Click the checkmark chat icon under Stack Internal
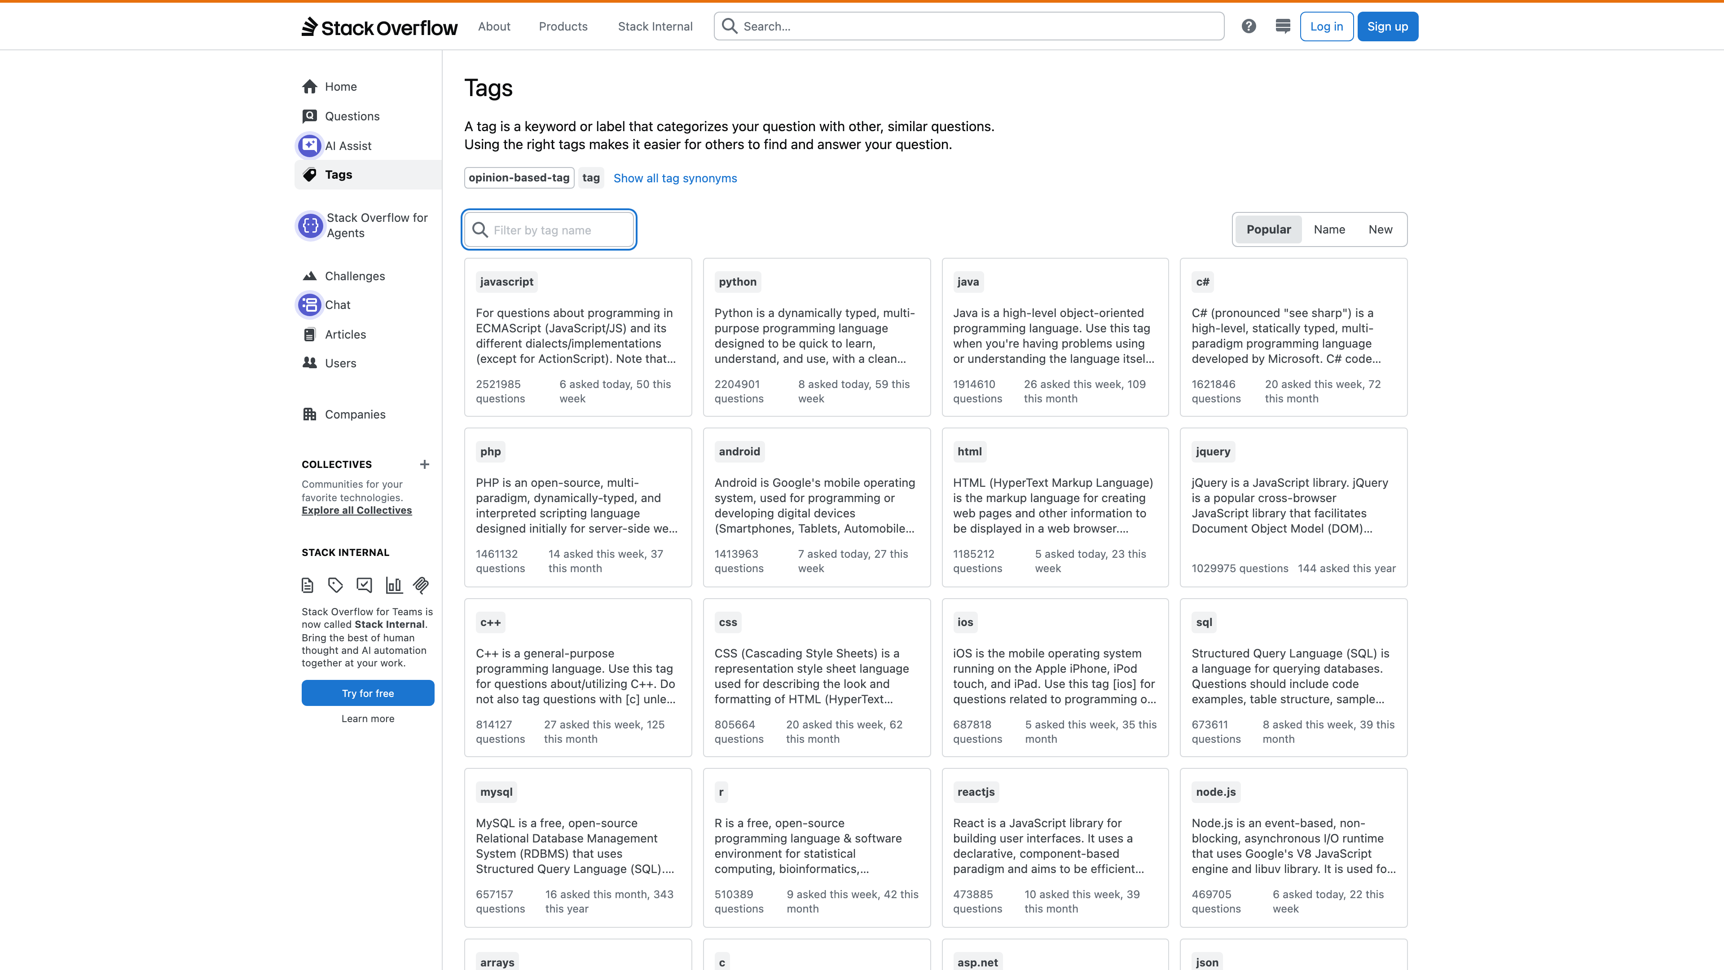Image resolution: width=1724 pixels, height=970 pixels. (x=364, y=586)
